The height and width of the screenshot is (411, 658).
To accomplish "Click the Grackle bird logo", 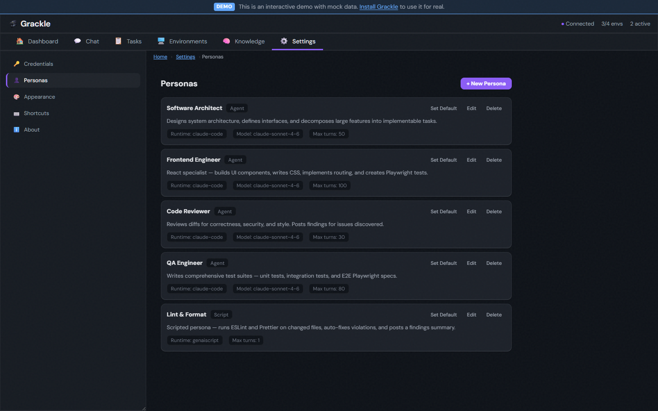I will pyautogui.click(x=13, y=23).
